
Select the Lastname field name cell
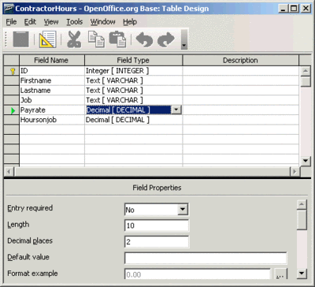tap(52, 91)
